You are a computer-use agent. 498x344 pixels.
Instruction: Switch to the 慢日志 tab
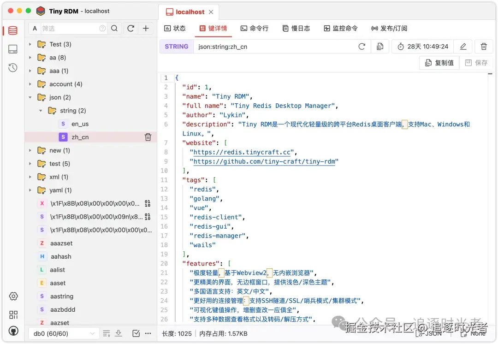tap(296, 28)
